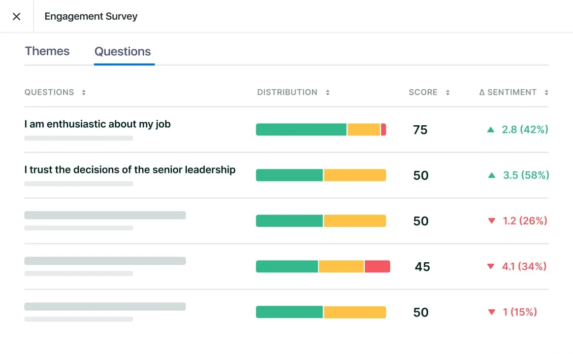Click the score value 75
The height and width of the screenshot is (354, 573).
[x=421, y=130]
